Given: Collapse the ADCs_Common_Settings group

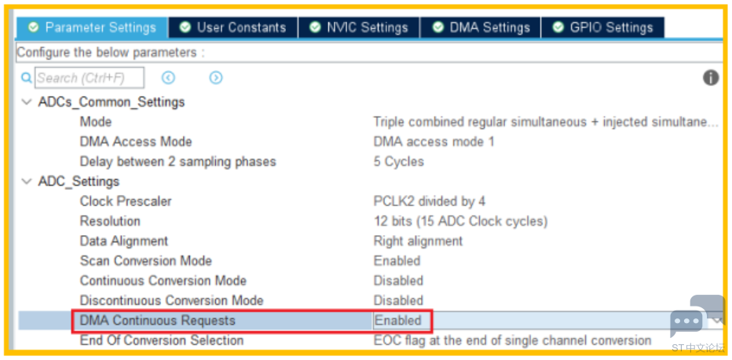Looking at the screenshot, I should point(27,102).
